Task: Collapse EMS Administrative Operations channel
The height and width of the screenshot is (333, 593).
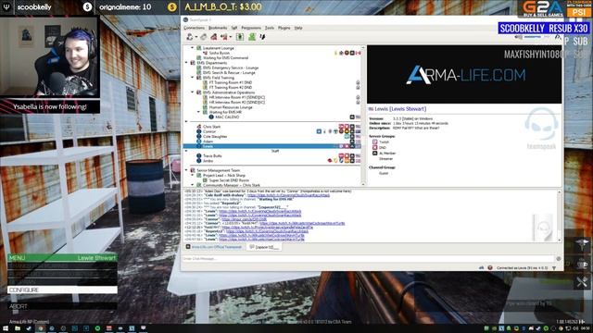Action: (x=193, y=92)
